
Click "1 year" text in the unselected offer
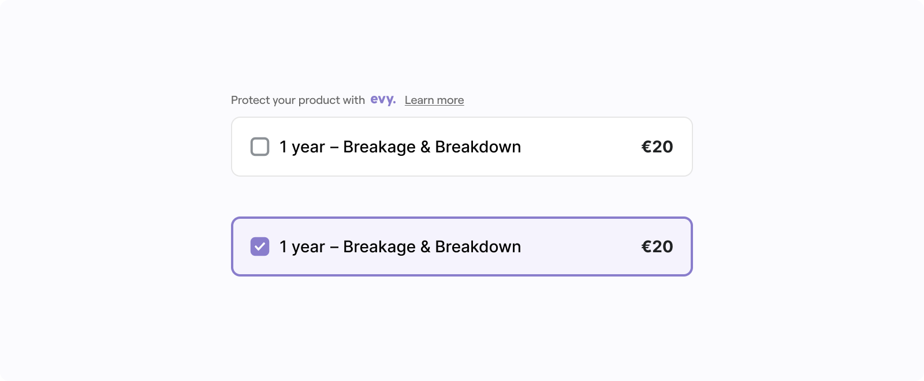(302, 147)
